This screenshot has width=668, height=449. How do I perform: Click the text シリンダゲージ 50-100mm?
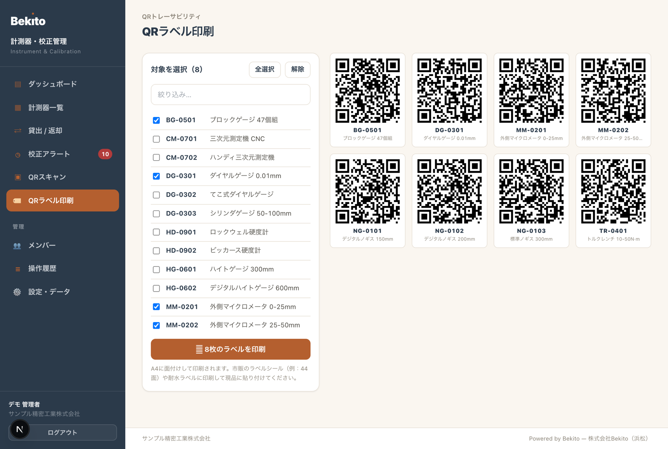pyautogui.click(x=250, y=213)
